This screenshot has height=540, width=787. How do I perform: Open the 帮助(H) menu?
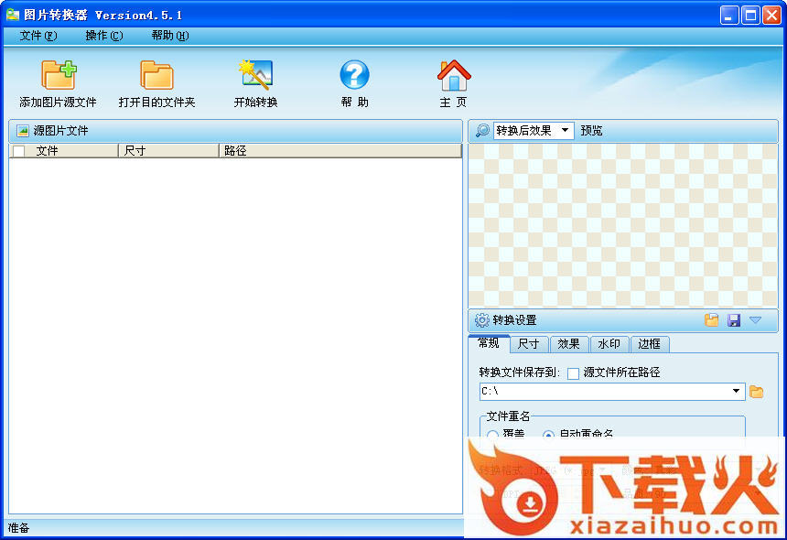click(x=170, y=36)
